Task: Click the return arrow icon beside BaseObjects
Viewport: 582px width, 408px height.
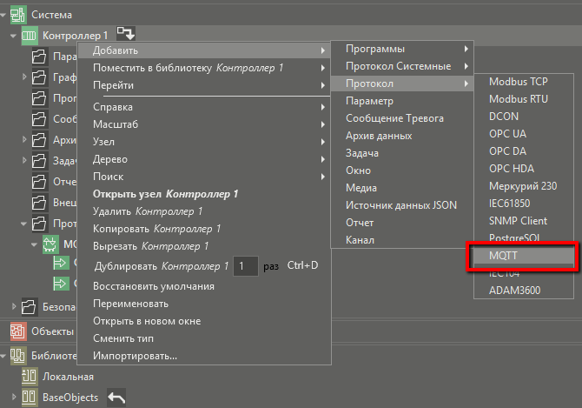Action: 116,398
